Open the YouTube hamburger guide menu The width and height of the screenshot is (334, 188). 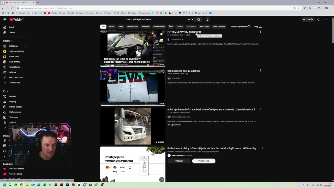tap(5, 19)
